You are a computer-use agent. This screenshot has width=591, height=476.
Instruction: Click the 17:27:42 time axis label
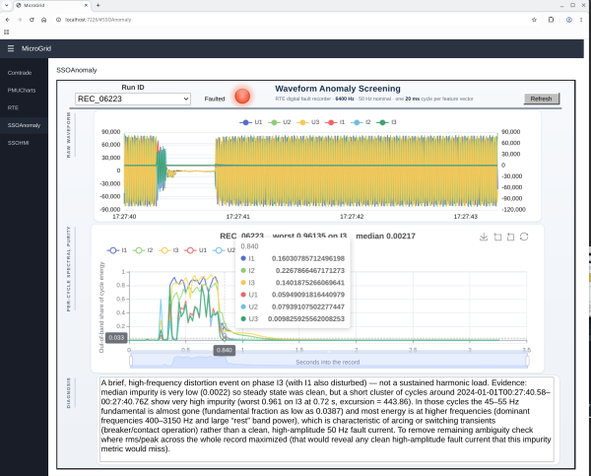pyautogui.click(x=352, y=217)
